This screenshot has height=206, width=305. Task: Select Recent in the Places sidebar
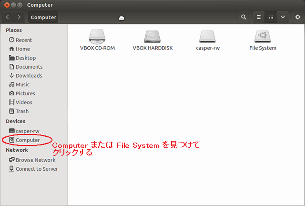(x=23, y=40)
